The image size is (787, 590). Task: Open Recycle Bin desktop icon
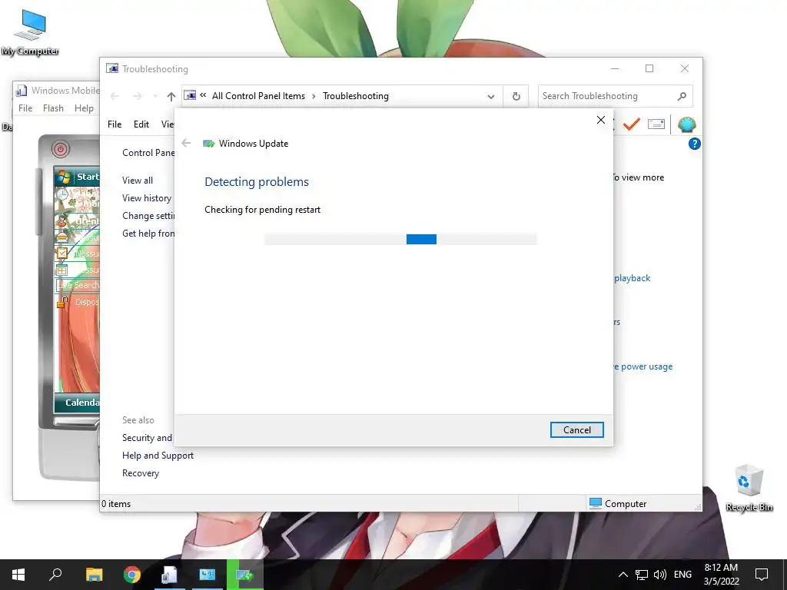pos(749,488)
